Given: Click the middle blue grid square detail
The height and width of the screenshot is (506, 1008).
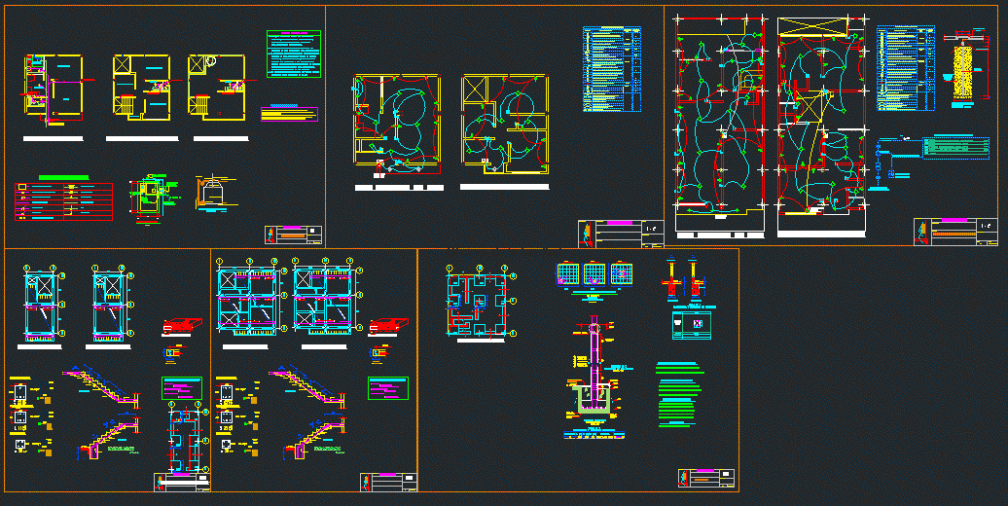Looking at the screenshot, I should tap(594, 274).
